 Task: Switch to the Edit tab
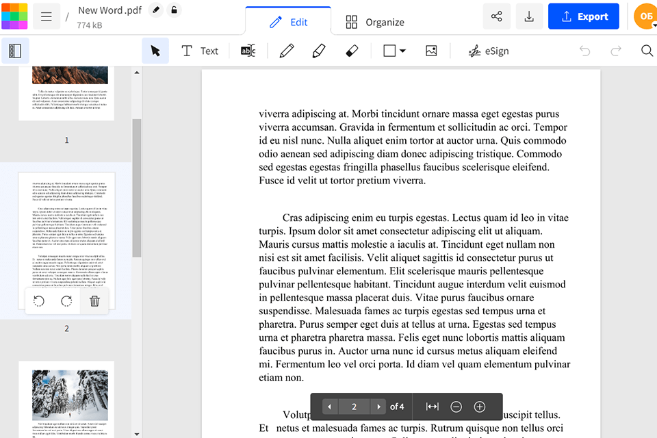coord(288,22)
